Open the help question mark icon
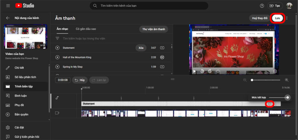 click(x=262, y=6)
